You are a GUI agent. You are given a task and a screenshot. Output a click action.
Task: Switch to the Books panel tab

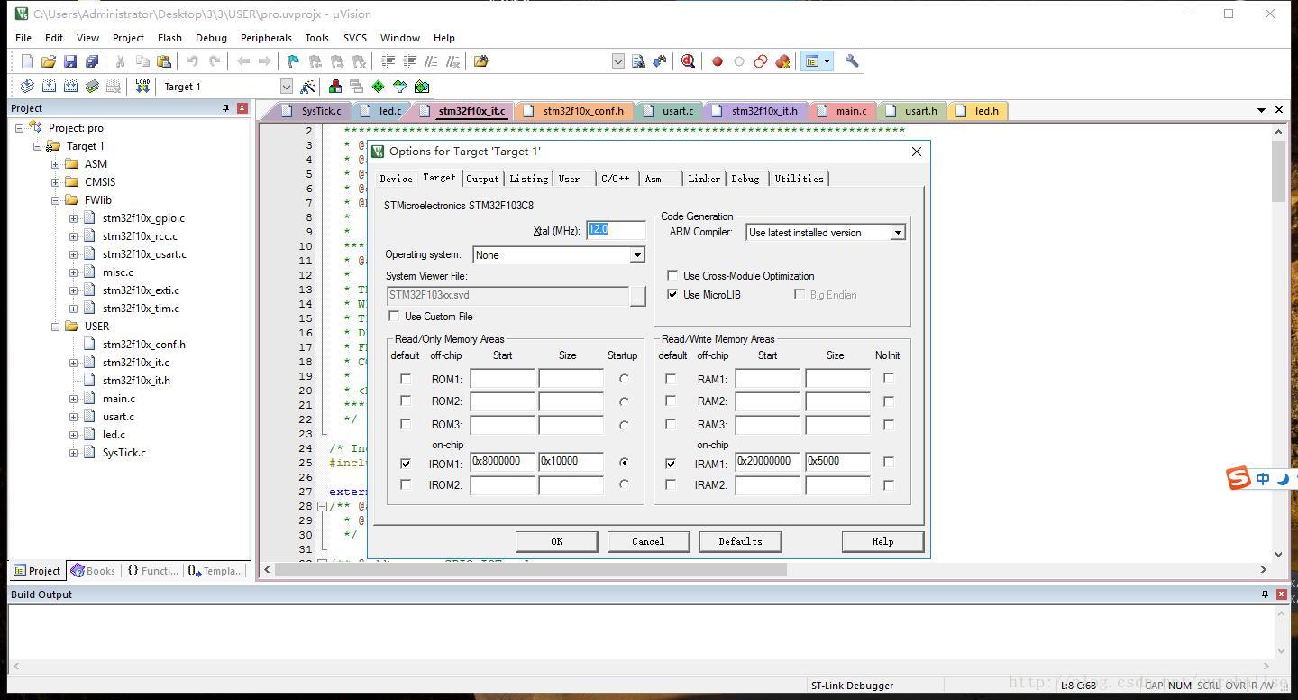coord(94,571)
